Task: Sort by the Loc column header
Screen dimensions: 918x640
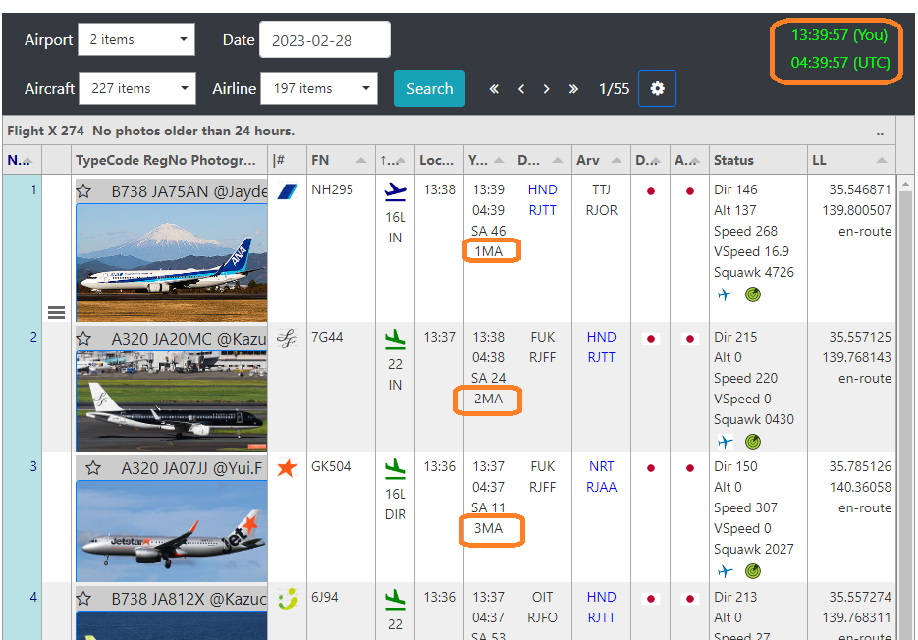Action: point(439,160)
